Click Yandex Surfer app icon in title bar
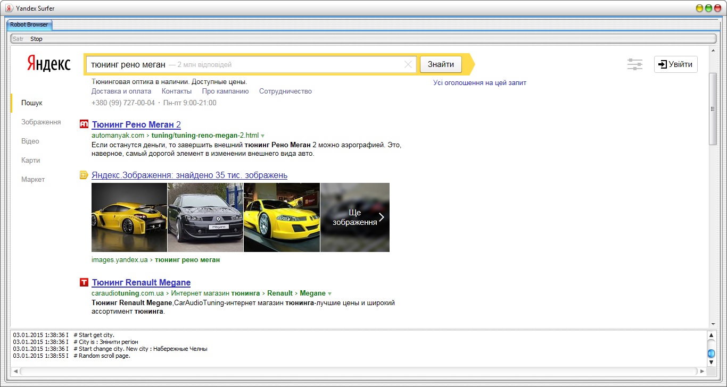 9,9
